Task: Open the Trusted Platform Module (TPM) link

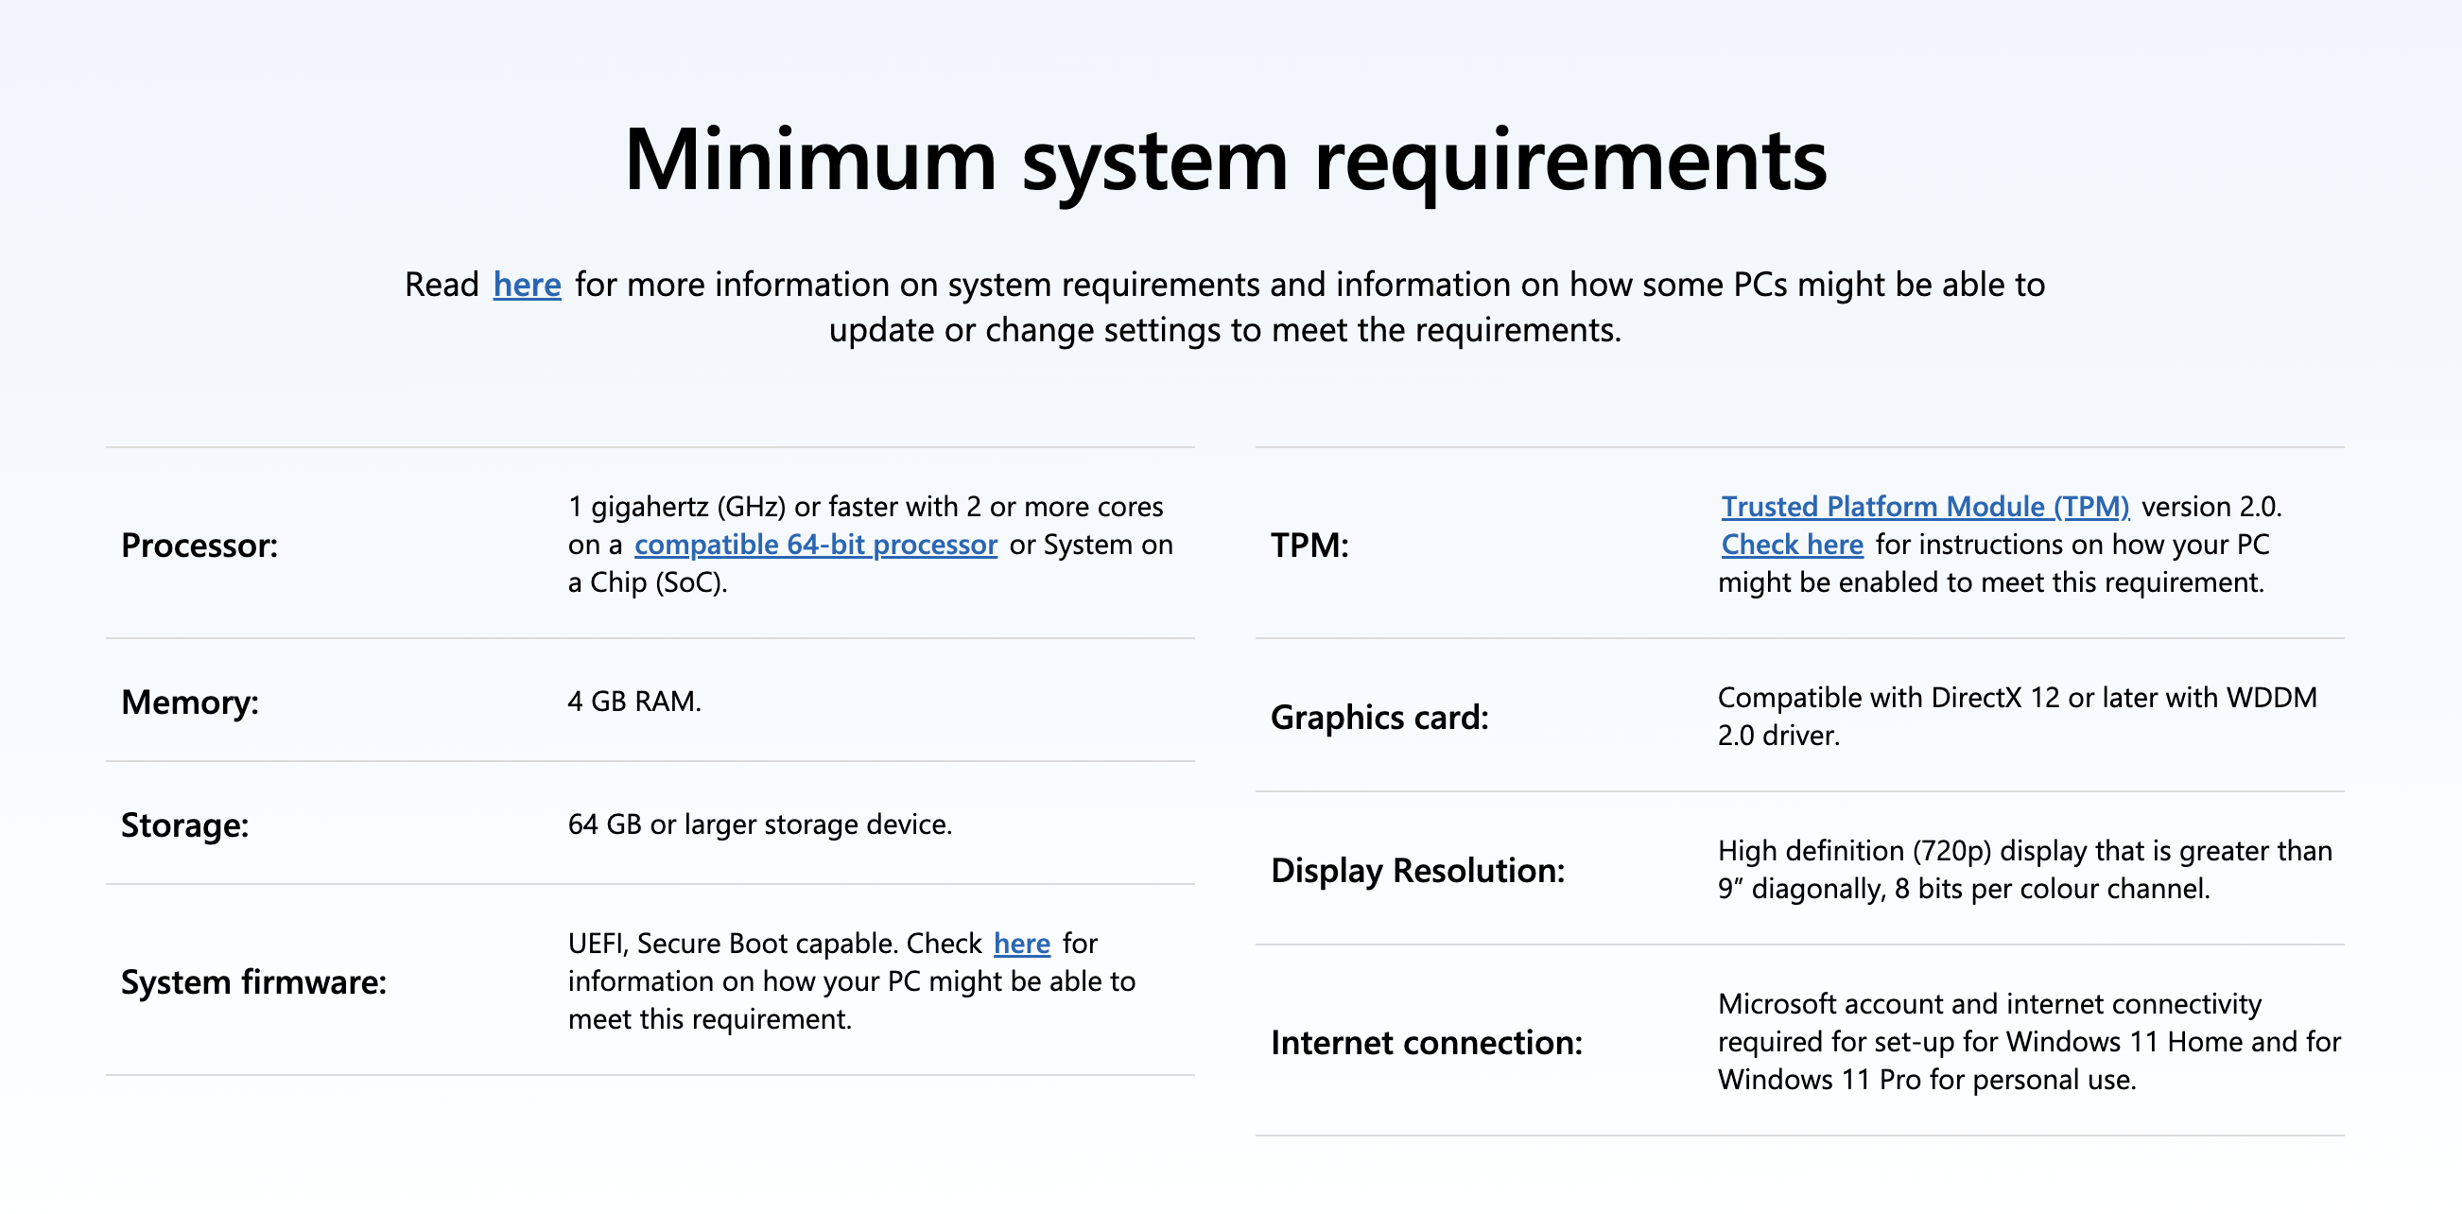Action: [x=1924, y=506]
